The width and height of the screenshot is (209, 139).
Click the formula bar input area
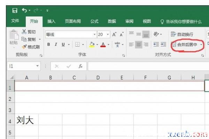click(148, 66)
